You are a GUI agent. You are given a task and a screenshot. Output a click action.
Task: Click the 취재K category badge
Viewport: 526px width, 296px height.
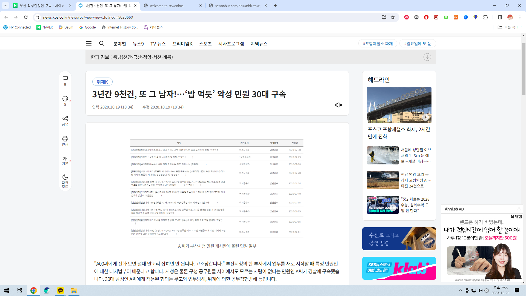point(102,82)
